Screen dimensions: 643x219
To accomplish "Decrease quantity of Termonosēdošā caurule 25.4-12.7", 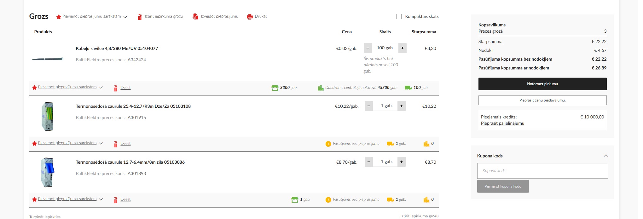I will 368,106.
